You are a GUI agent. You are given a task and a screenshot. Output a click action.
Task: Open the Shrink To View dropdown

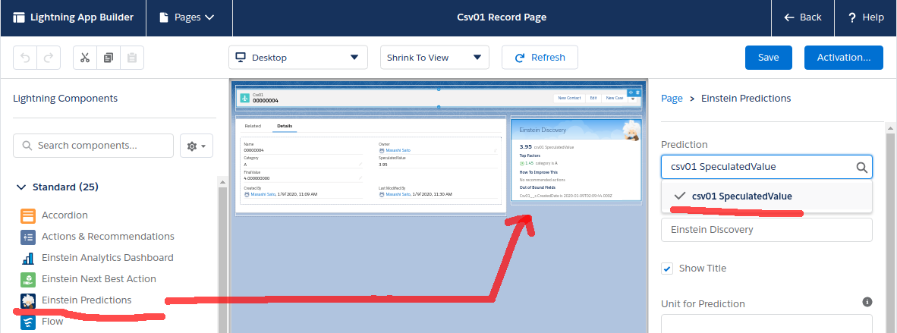435,57
